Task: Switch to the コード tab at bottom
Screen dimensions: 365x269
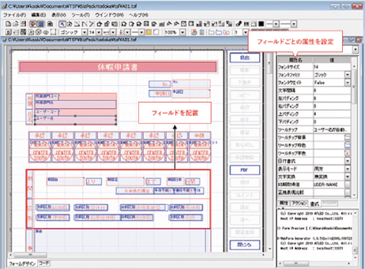Action: (x=44, y=264)
